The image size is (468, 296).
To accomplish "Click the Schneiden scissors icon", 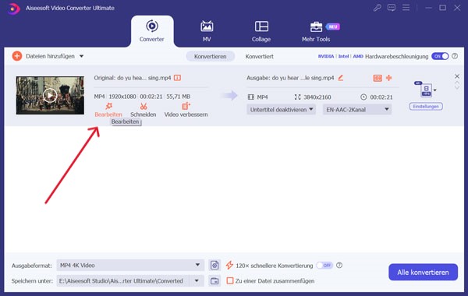I will (x=144, y=106).
